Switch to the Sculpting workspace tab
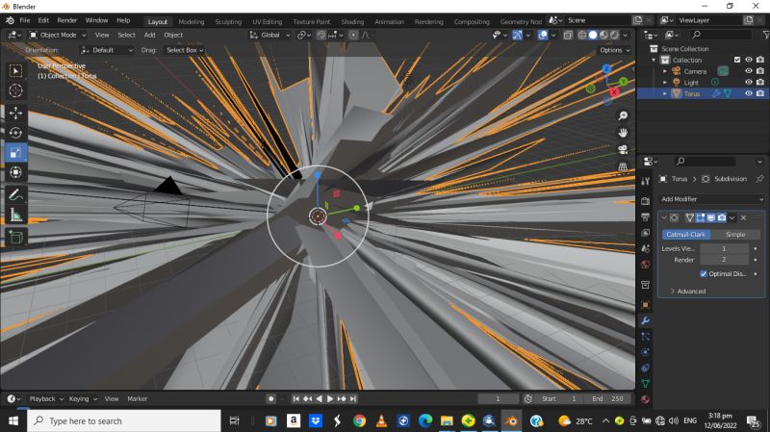Image resolution: width=770 pixels, height=432 pixels. tap(228, 21)
